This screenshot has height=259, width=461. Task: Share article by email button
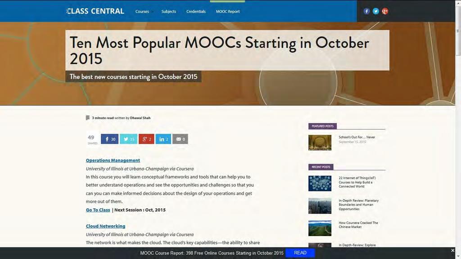tap(180, 139)
